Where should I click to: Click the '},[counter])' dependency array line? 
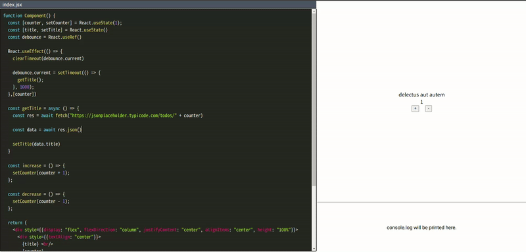(x=22, y=94)
